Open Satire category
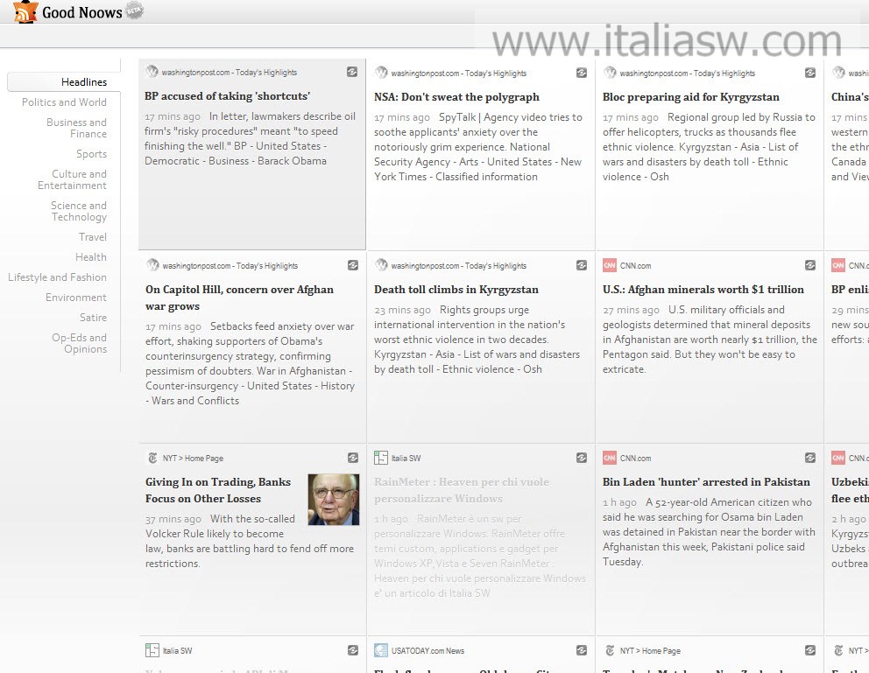Viewport: 869px width, 673px height. pyautogui.click(x=93, y=317)
